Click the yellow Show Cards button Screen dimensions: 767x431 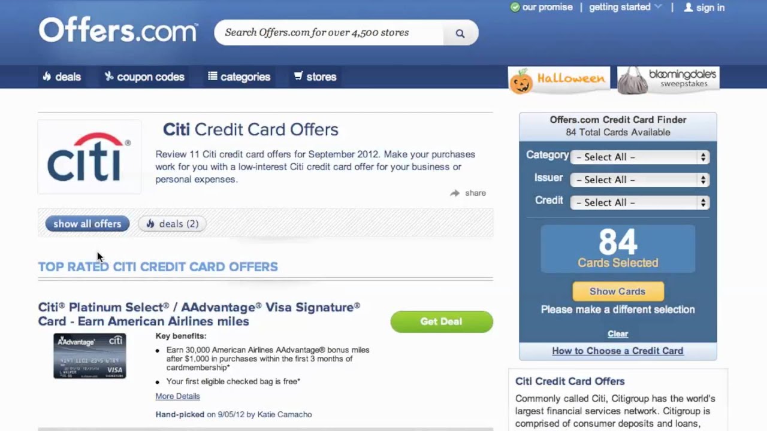pyautogui.click(x=618, y=292)
